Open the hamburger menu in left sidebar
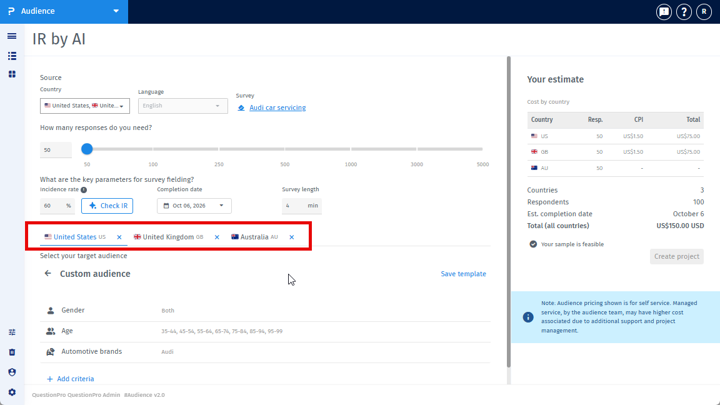 [x=12, y=36]
